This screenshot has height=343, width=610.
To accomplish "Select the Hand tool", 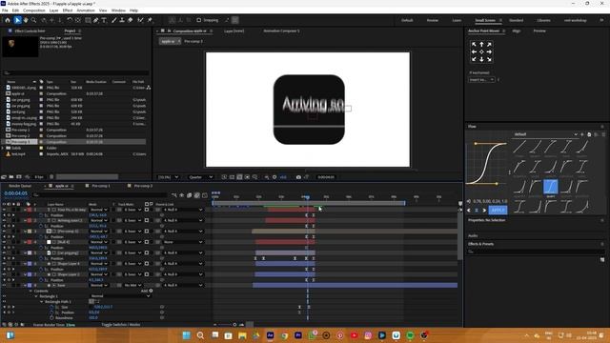I will [26, 20].
